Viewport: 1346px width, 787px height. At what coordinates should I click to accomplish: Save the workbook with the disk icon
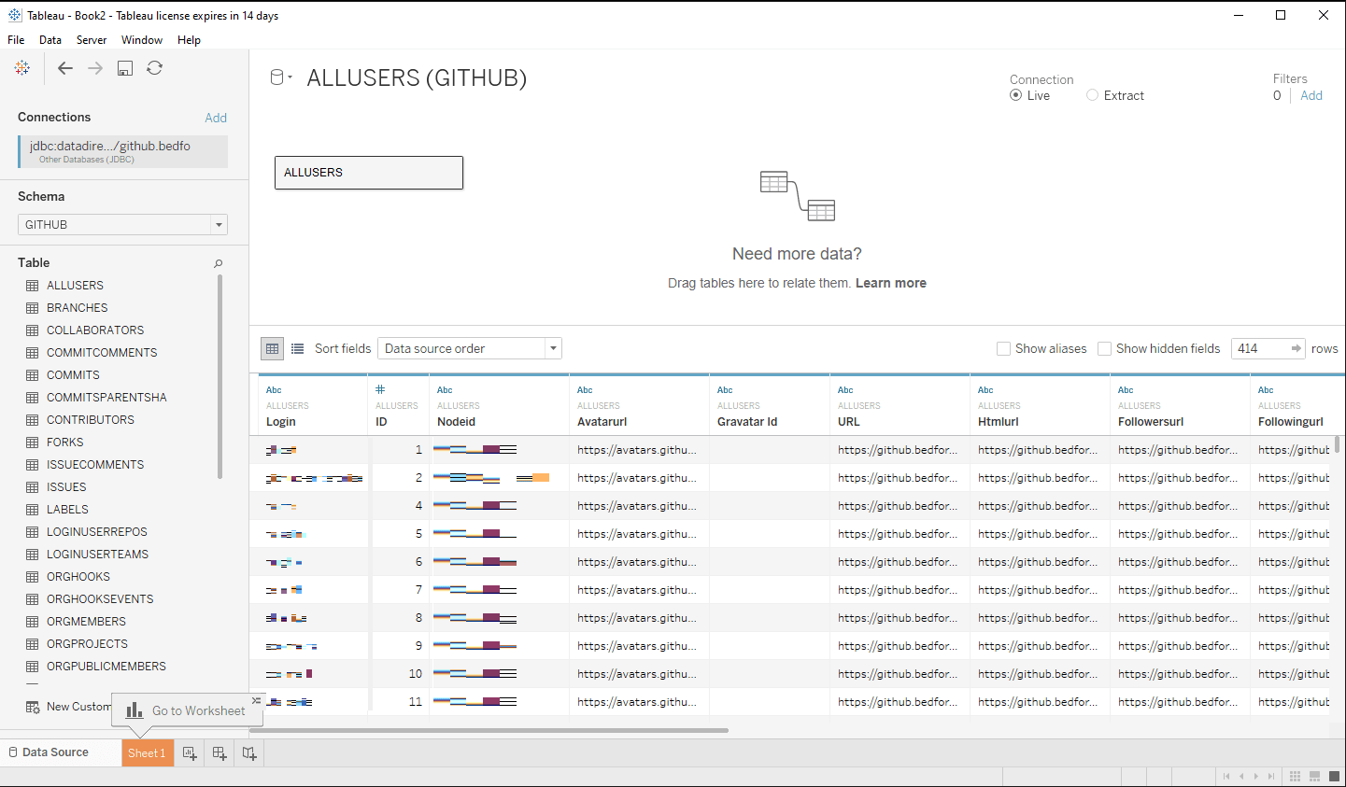pos(125,68)
